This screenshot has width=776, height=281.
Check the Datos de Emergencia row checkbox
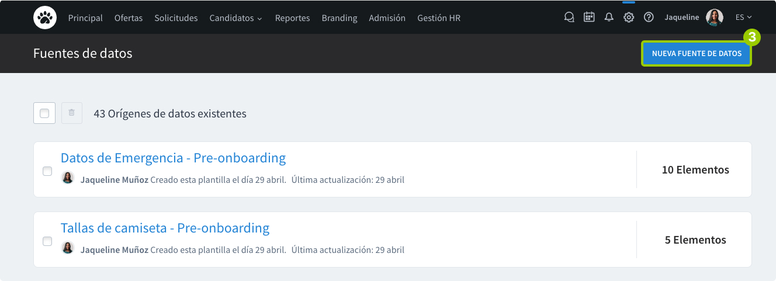pos(47,171)
